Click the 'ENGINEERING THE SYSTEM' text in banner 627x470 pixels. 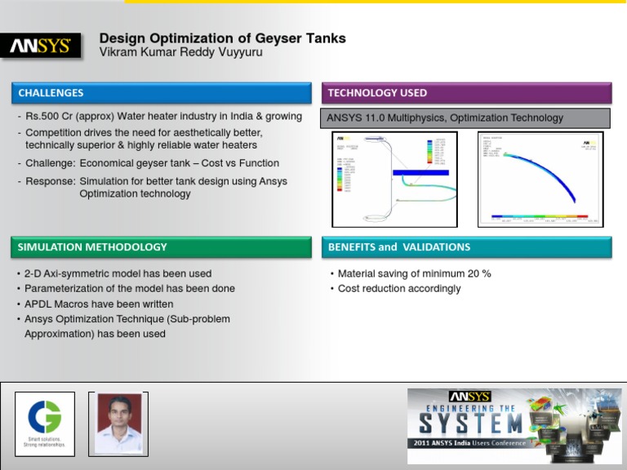point(470,420)
